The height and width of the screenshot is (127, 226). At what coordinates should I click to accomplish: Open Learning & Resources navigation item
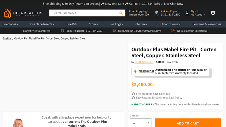207,24
